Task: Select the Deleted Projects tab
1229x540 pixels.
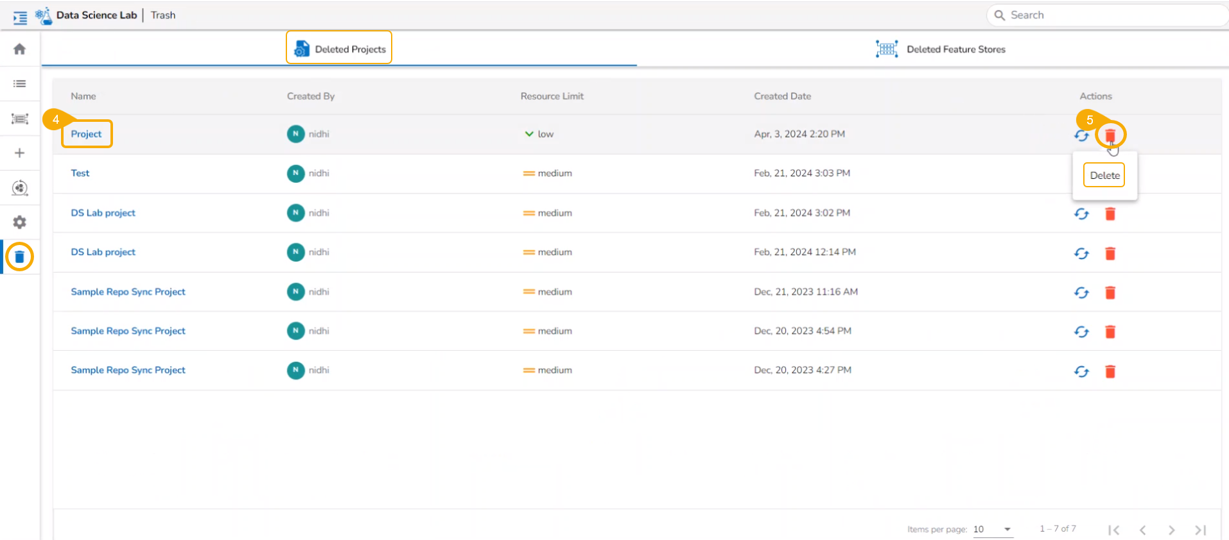Action: pyautogui.click(x=339, y=49)
